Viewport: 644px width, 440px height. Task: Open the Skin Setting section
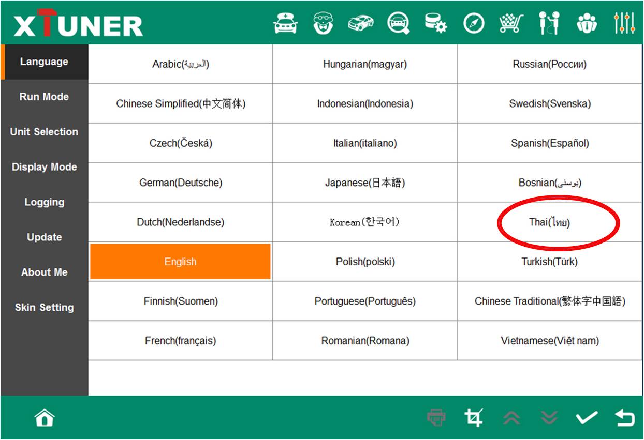coord(44,307)
